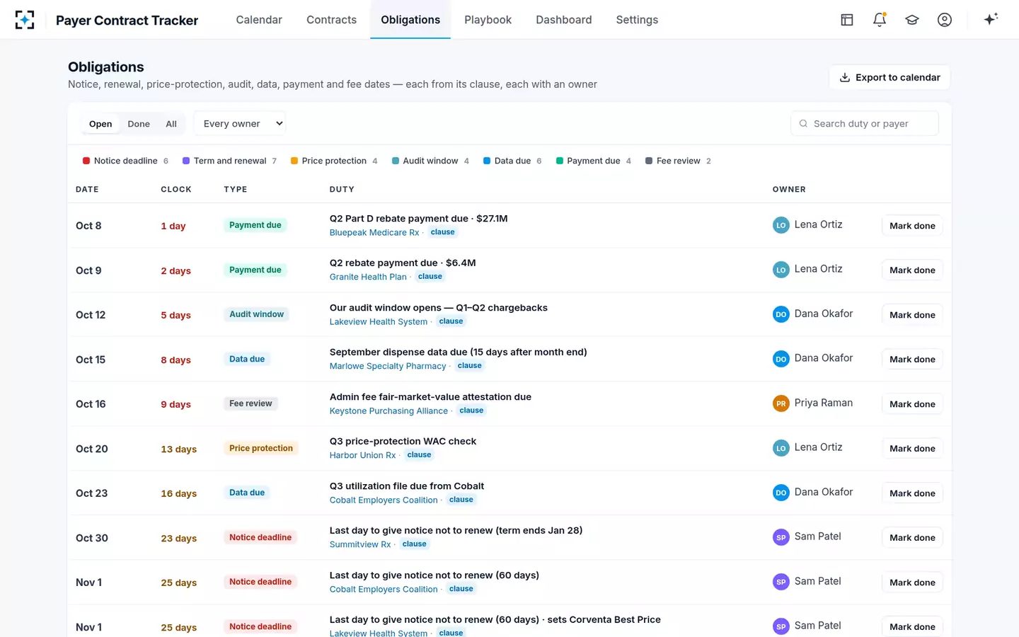Open the Settings tab

coord(637,20)
